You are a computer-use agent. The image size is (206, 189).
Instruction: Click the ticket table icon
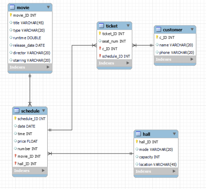coord(101,26)
